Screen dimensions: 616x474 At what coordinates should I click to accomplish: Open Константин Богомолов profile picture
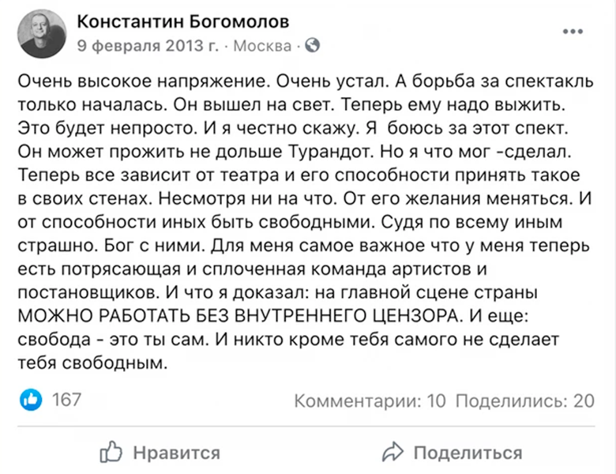point(42,34)
